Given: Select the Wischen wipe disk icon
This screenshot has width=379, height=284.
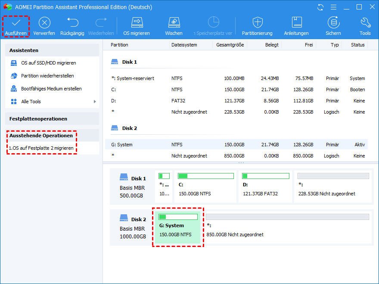Looking at the screenshot, I should pyautogui.click(x=174, y=22).
